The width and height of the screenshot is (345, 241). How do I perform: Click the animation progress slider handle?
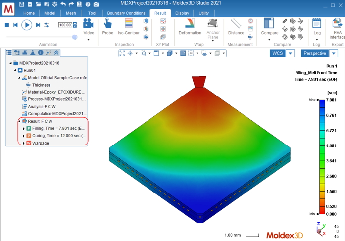tap(75, 37)
